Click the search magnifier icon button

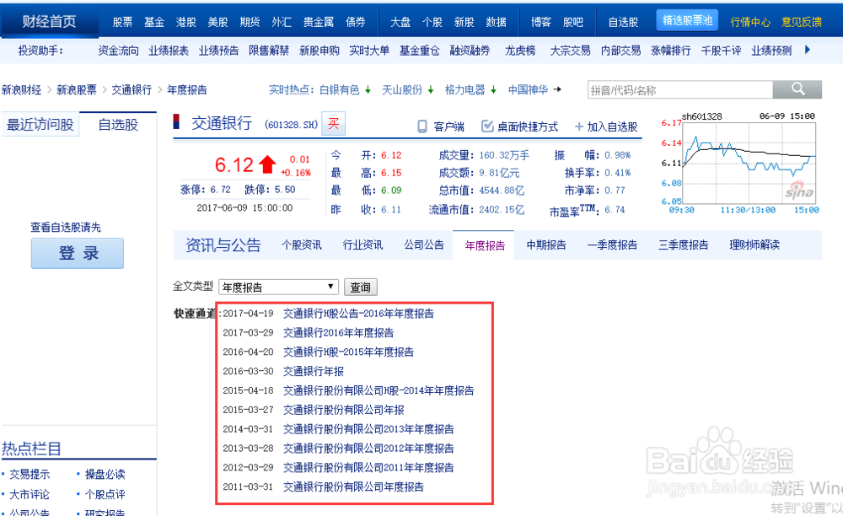click(797, 89)
